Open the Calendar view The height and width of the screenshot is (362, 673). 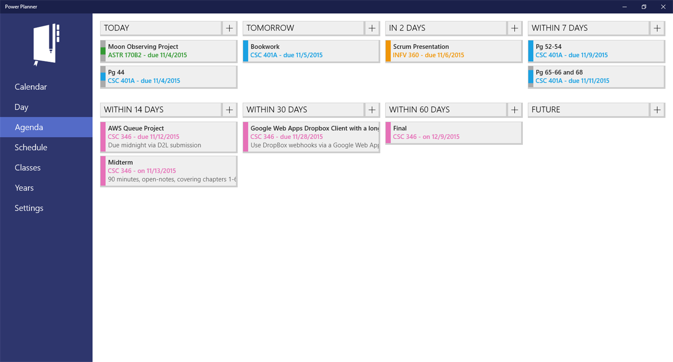point(30,87)
